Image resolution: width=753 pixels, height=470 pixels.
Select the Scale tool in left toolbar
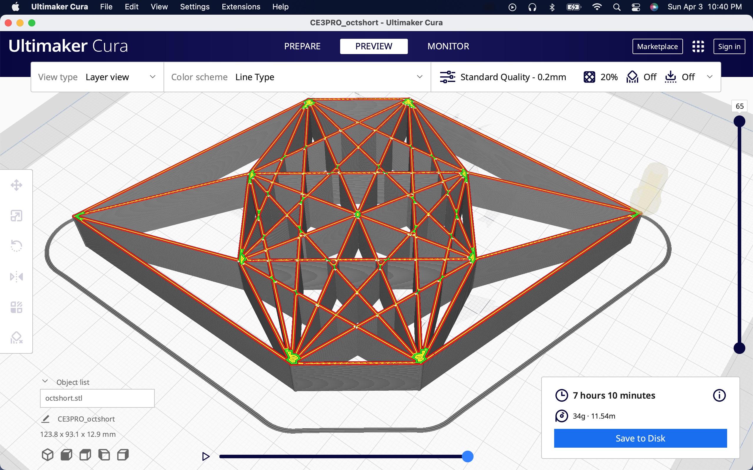click(x=16, y=216)
